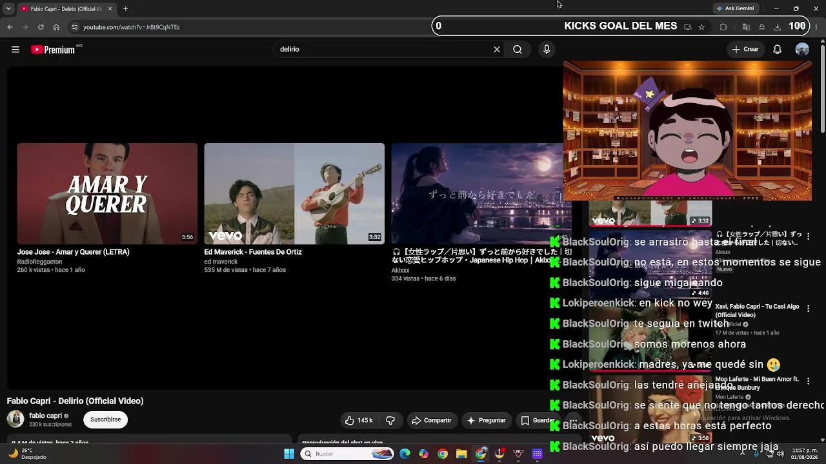Open options for Xavi, Fabio Capri - Tu Casi Algo
This screenshot has width=826, height=464.
tap(808, 309)
